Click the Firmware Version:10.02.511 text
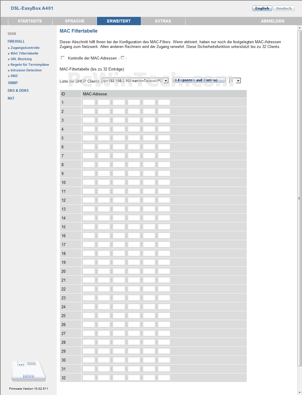 click(29, 388)
